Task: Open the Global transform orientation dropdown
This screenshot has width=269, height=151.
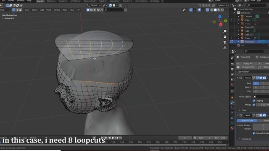Action: coord(94,5)
